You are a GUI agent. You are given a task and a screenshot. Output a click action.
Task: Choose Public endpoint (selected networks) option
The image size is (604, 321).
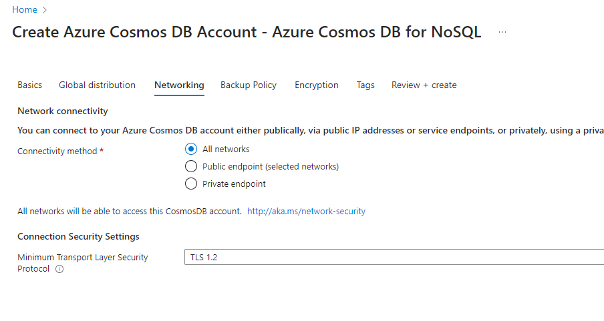[x=190, y=166]
